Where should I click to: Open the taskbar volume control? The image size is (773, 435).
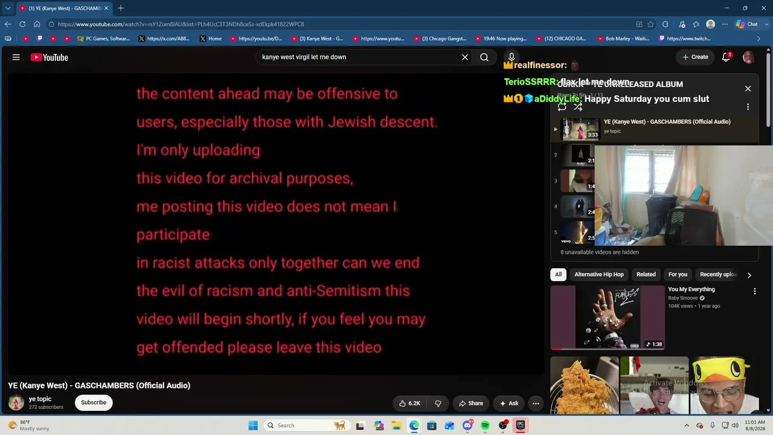[735, 425]
